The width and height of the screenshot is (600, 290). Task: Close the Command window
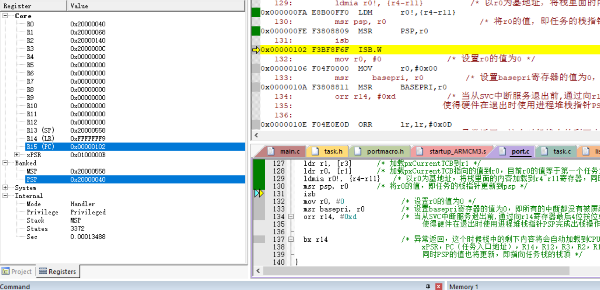[439, 286]
